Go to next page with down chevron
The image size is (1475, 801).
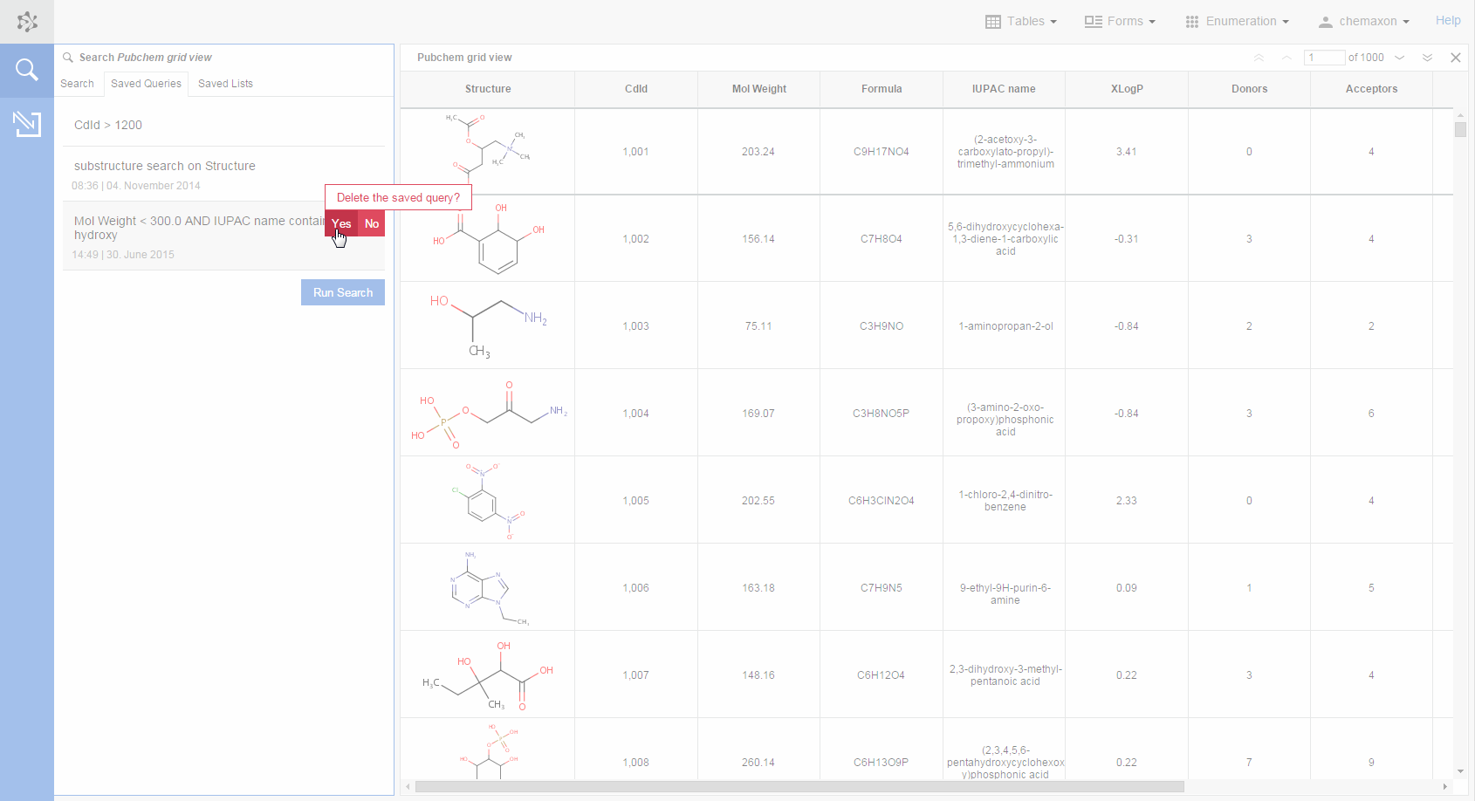[x=1401, y=58]
